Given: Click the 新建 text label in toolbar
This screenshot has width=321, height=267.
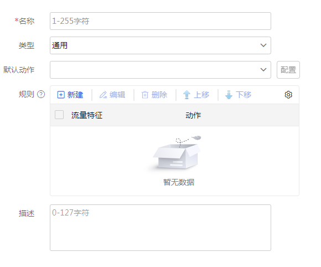Looking at the screenshot, I should click(75, 95).
